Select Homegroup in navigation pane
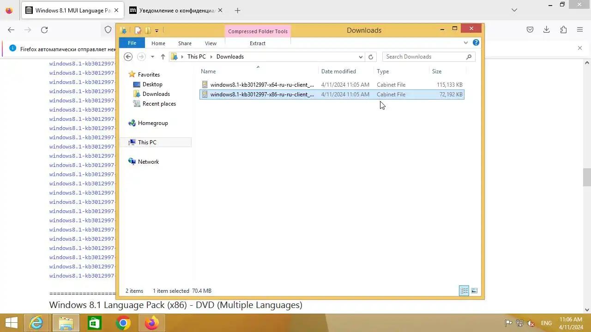Viewport: 591px width, 332px height. point(153,123)
